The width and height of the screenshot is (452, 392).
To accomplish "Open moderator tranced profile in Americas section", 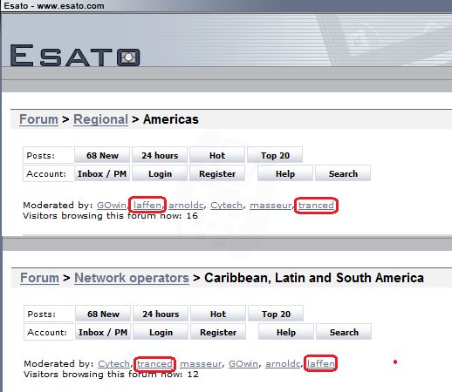I will pyautogui.click(x=316, y=206).
